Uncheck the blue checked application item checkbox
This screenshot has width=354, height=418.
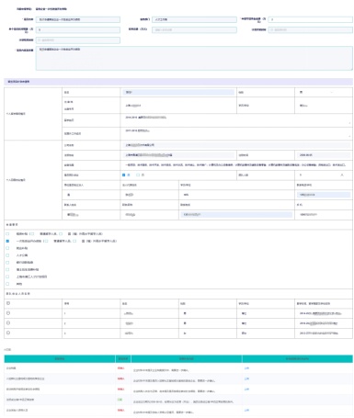tap(7, 241)
